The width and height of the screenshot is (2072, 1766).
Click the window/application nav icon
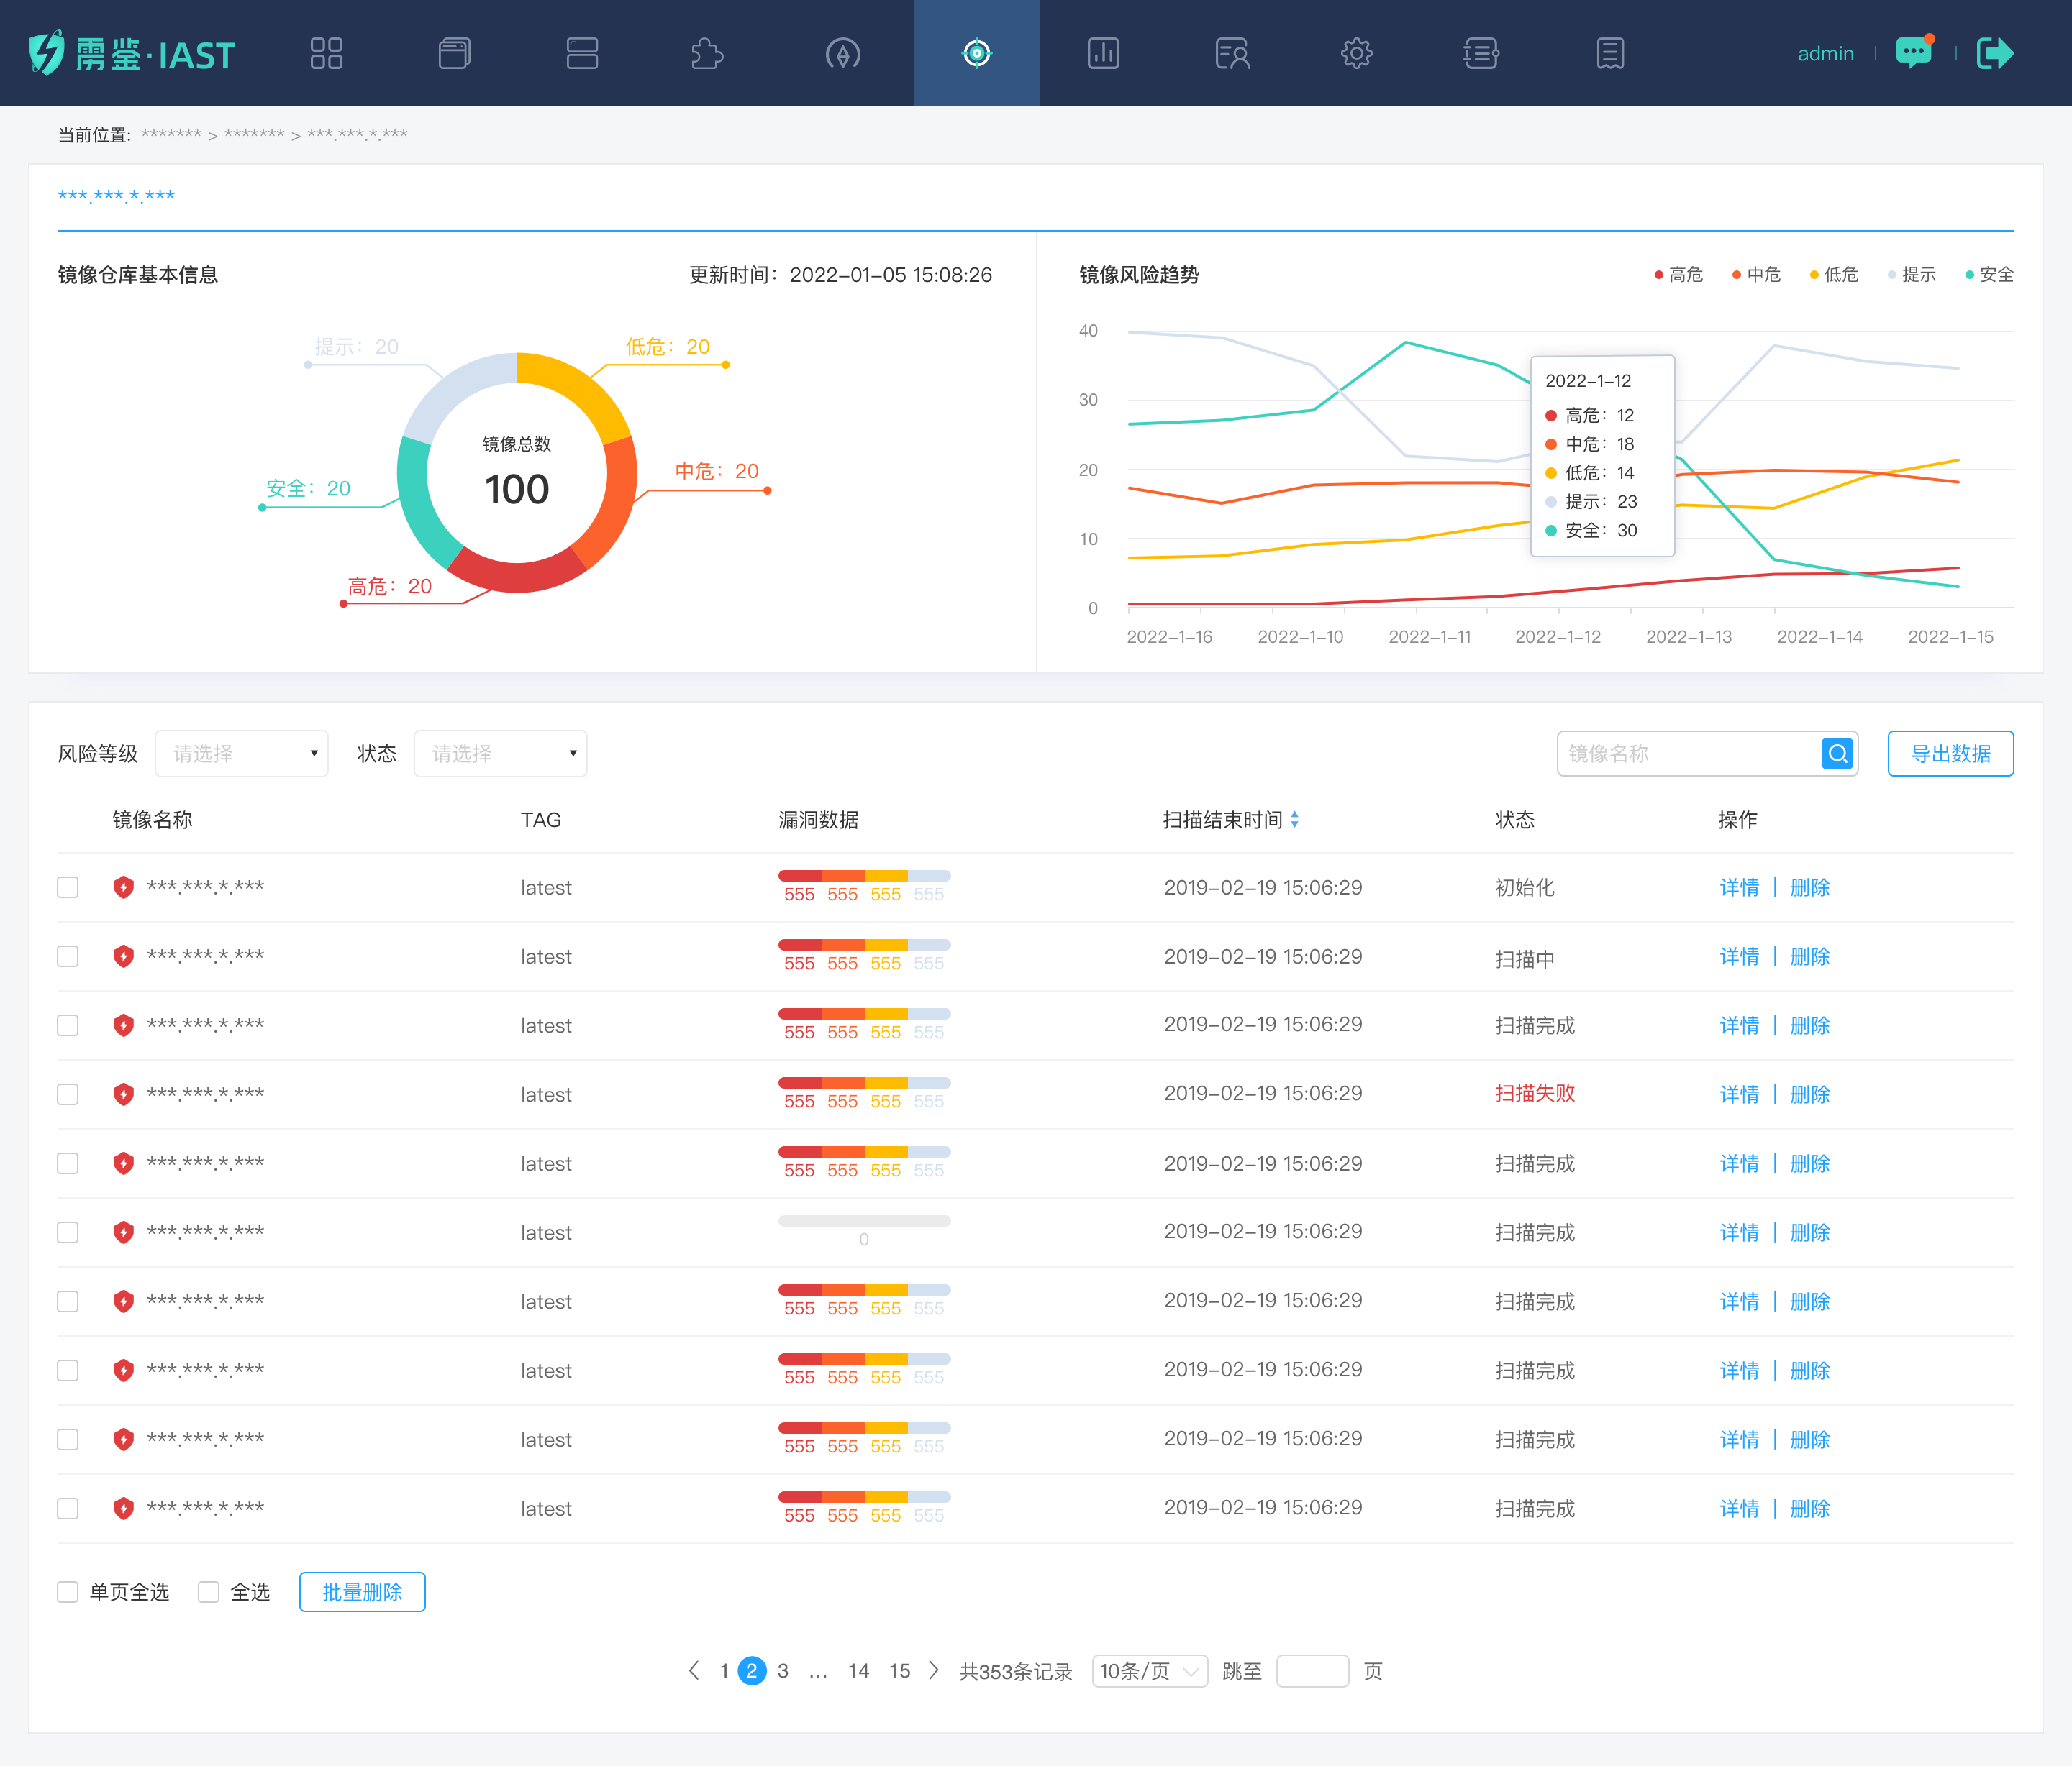[454, 53]
